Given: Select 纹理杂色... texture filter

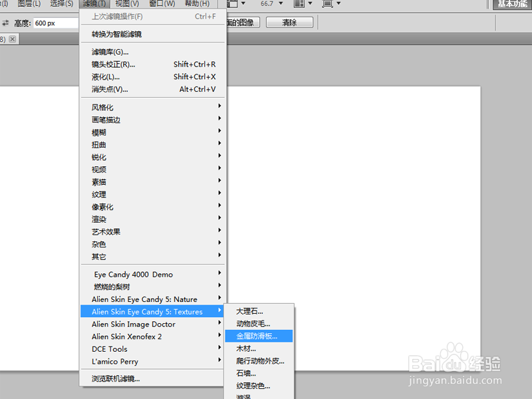Looking at the screenshot, I should (259, 386).
